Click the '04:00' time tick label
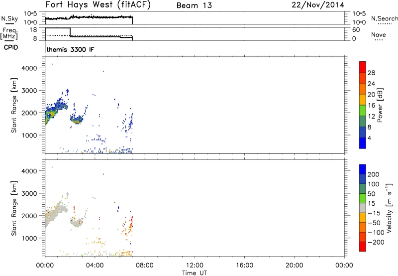The image size is (398, 276). click(x=95, y=266)
